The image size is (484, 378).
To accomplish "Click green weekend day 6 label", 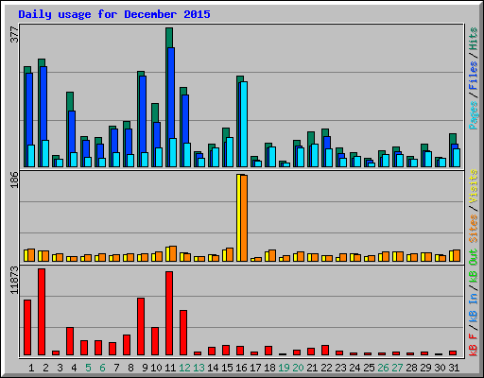I will (x=102, y=368).
